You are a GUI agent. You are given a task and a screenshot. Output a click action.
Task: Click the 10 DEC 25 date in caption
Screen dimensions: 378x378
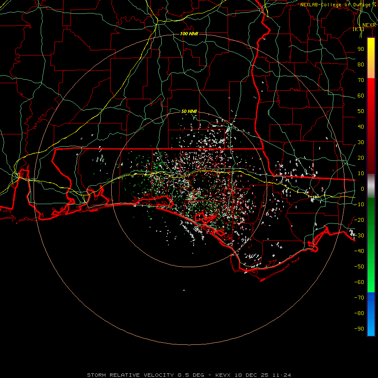tap(252, 375)
